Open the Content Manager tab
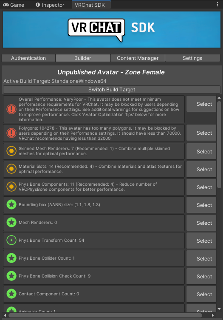The width and height of the screenshot is (223, 320). click(138, 58)
